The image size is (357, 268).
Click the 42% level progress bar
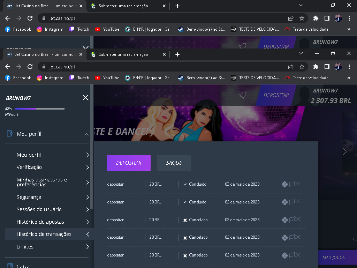[39, 109]
